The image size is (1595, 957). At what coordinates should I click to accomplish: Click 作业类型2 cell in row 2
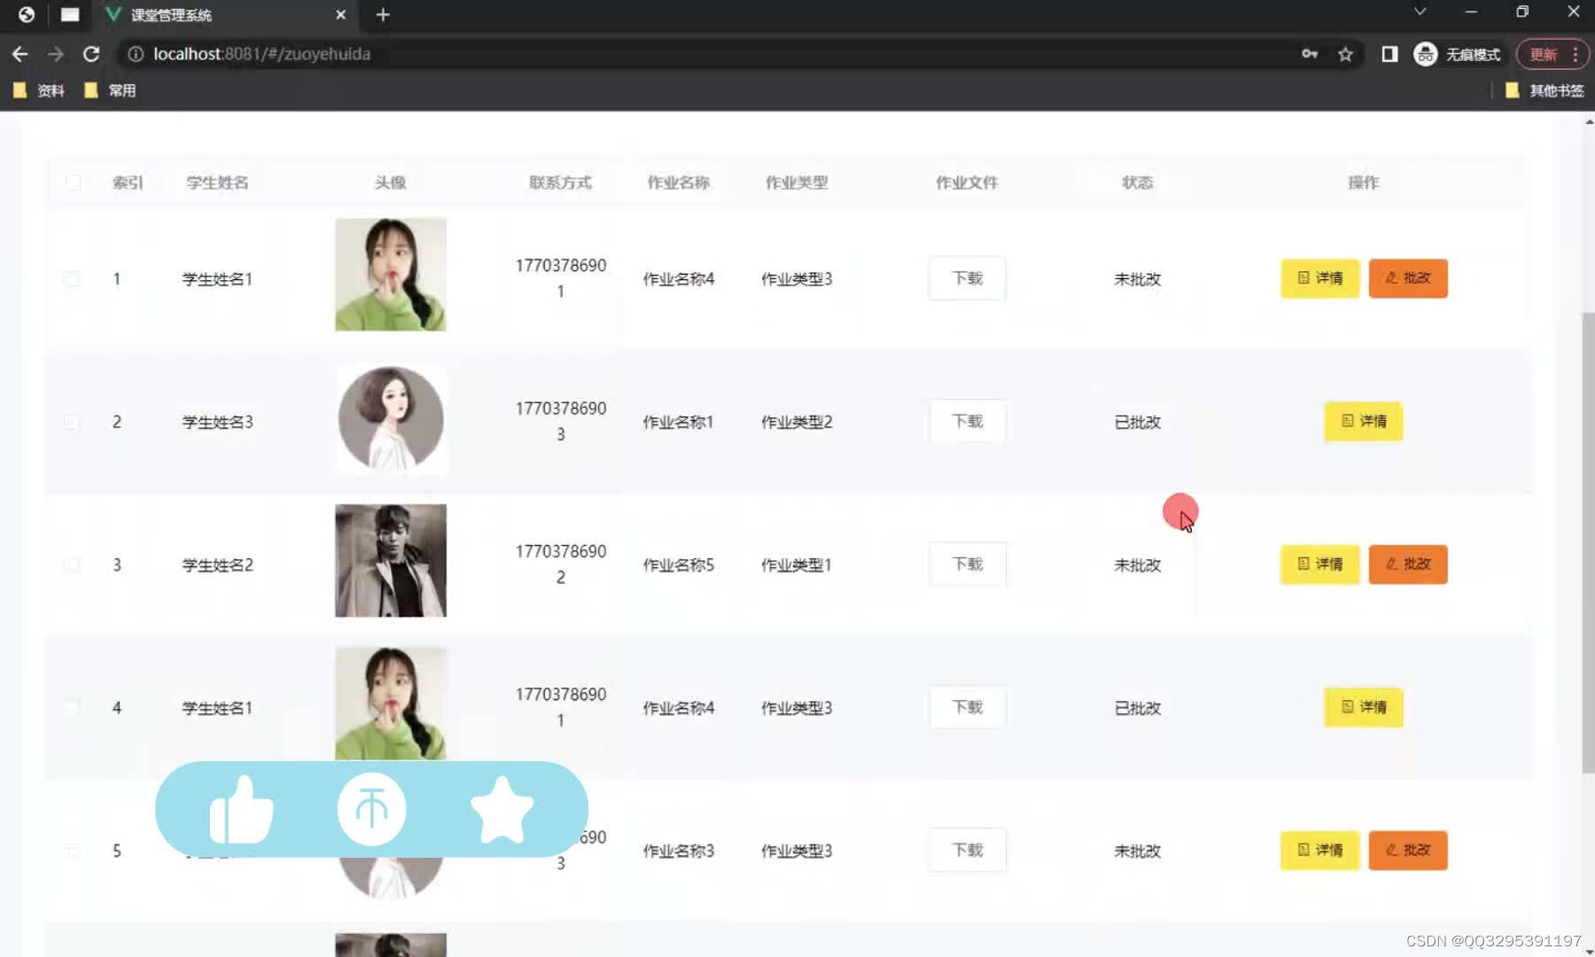pyautogui.click(x=797, y=423)
